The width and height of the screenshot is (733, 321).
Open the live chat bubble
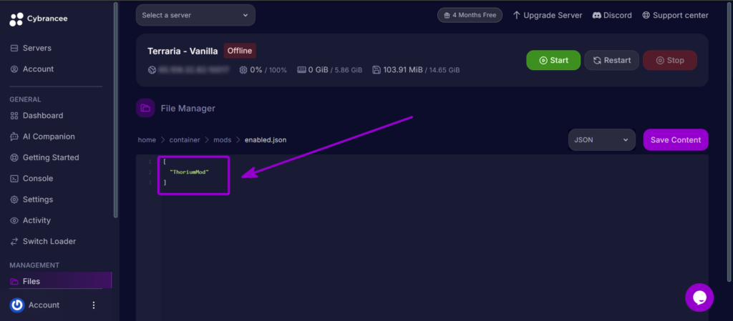click(x=699, y=297)
